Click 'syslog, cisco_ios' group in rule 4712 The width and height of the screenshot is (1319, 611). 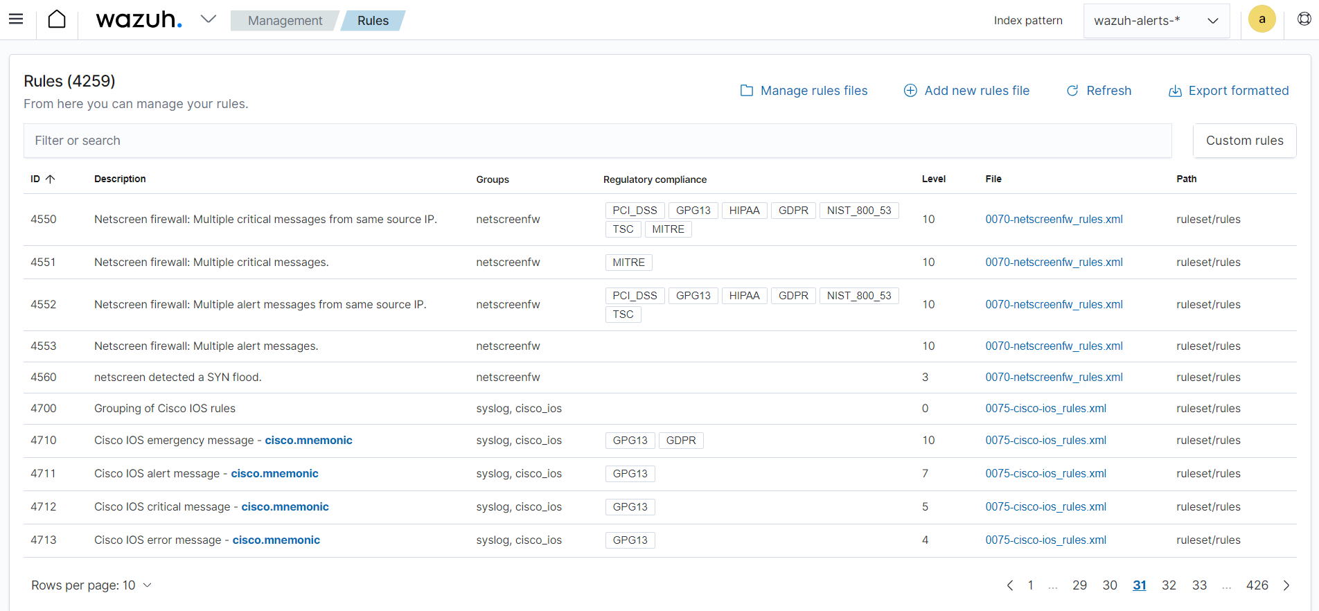pyautogui.click(x=519, y=507)
